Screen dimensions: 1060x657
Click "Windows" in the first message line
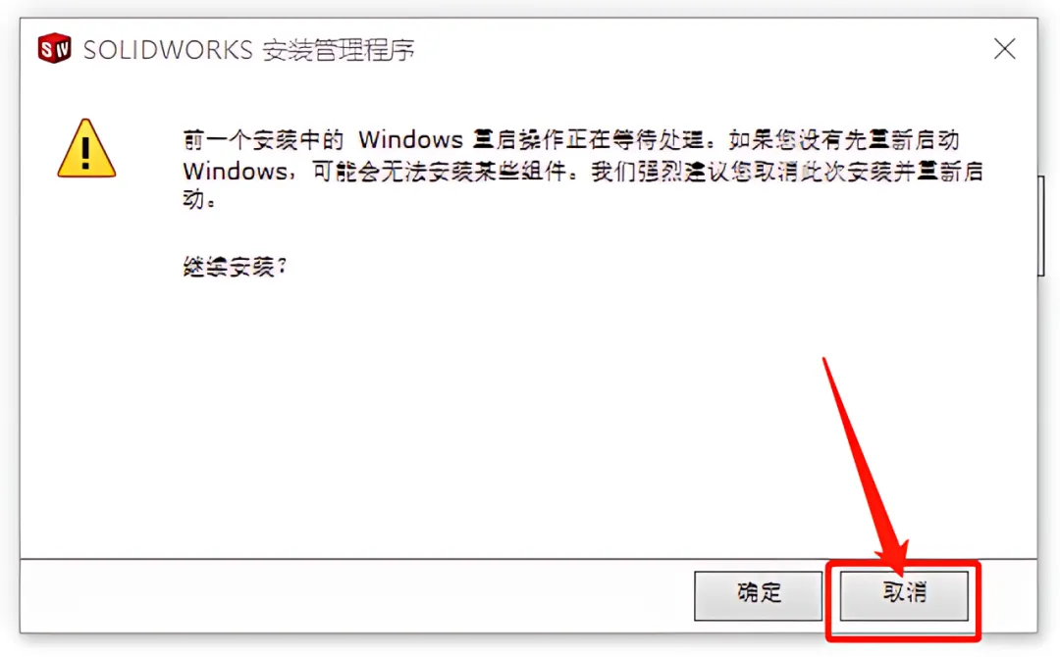410,140
